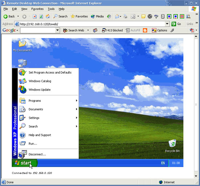200x186 pixels.
Task: Expand the standard toolbar overflow chevron
Action: pyautogui.click(x=197, y=14)
